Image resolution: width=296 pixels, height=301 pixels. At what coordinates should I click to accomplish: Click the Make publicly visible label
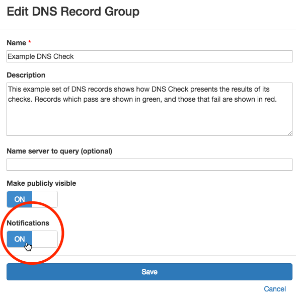click(x=41, y=183)
